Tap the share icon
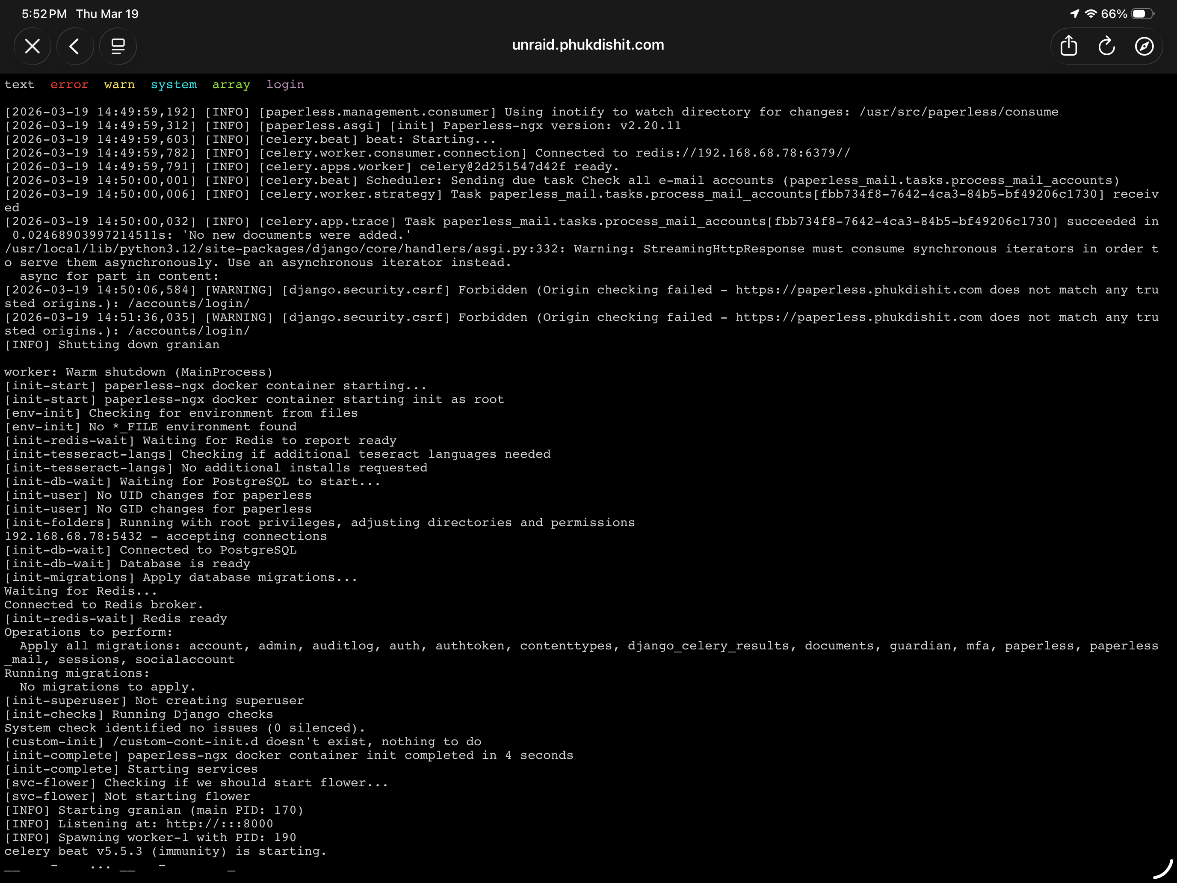This screenshot has width=1177, height=883. coord(1068,46)
